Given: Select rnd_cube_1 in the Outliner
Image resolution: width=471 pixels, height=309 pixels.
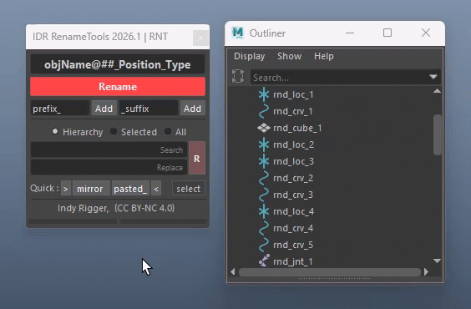Looking at the screenshot, I should point(297,129).
